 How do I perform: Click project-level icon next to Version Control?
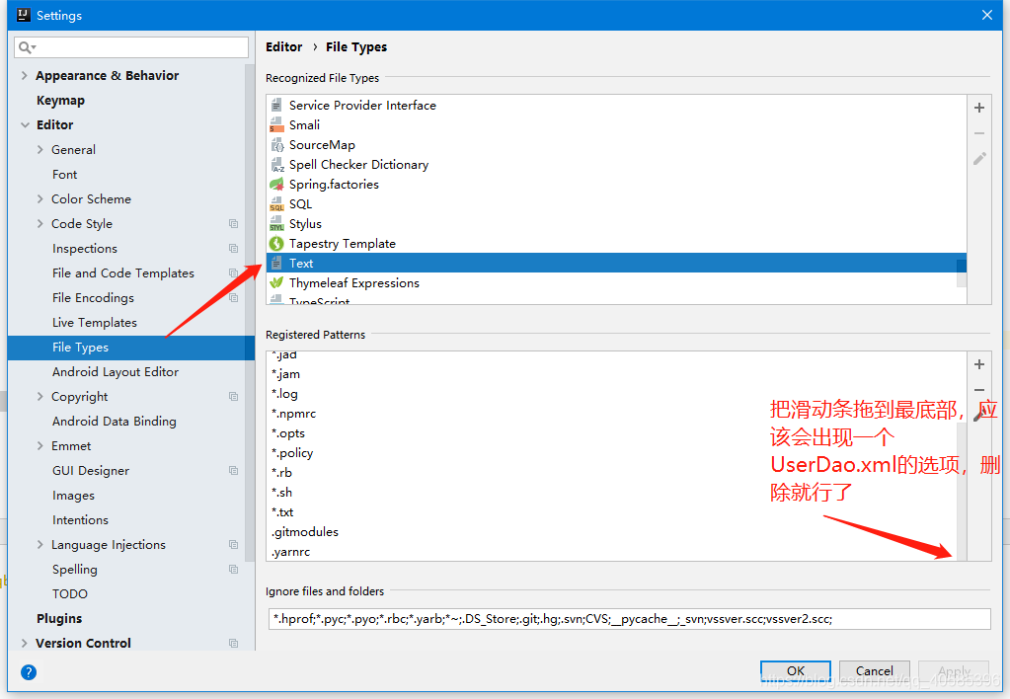click(x=233, y=643)
